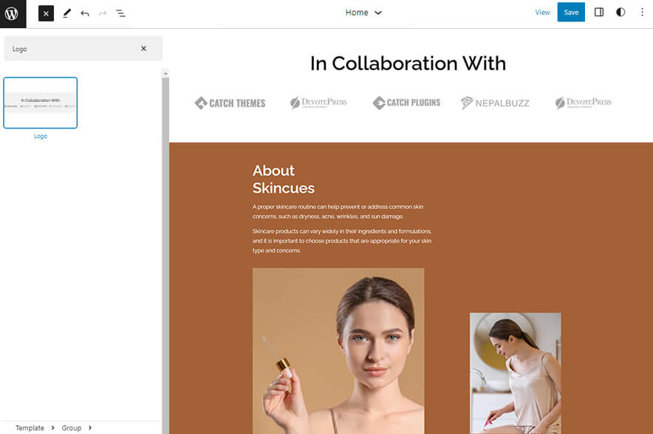Image resolution: width=653 pixels, height=434 pixels.
Task: Open the Styles half-circle panel
Action: pos(620,12)
